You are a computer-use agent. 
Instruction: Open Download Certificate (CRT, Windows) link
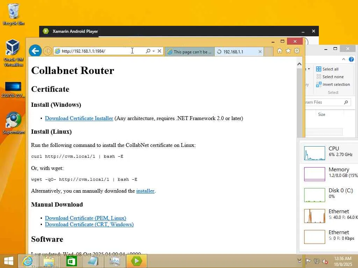89,224
